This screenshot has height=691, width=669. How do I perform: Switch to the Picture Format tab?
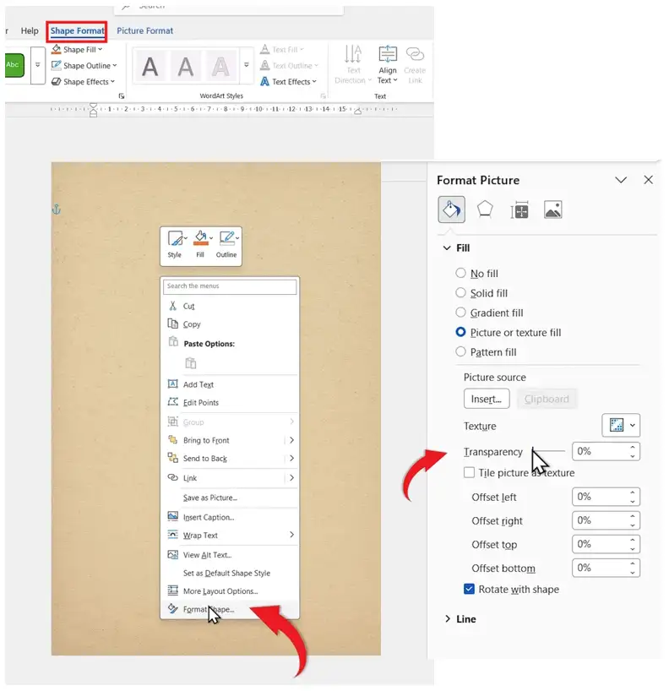(x=144, y=31)
